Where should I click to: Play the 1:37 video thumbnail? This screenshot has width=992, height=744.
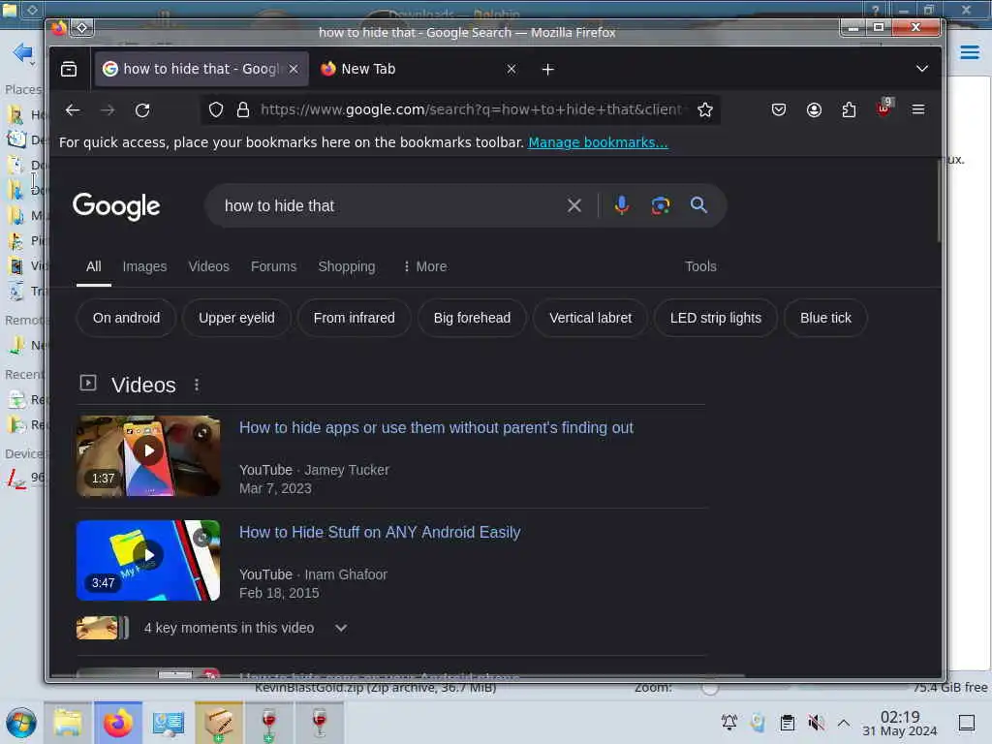(x=148, y=455)
